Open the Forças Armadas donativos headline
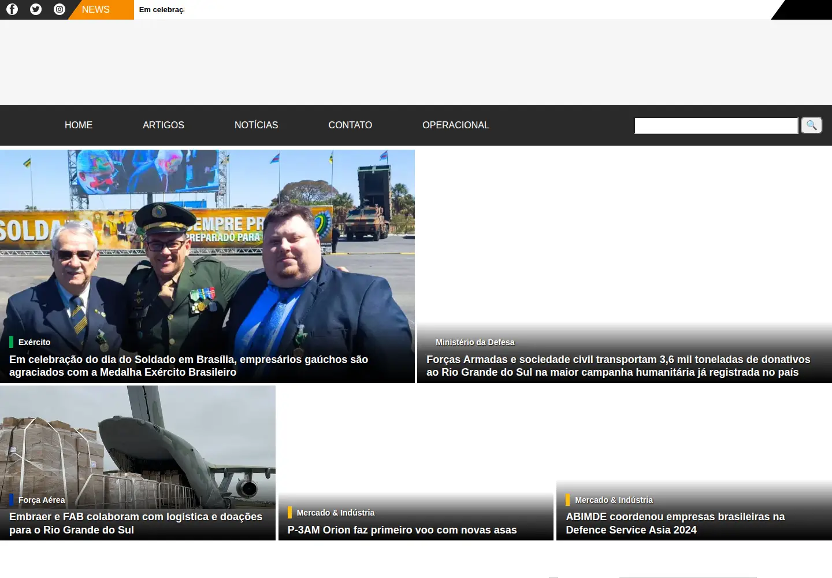 click(x=618, y=366)
